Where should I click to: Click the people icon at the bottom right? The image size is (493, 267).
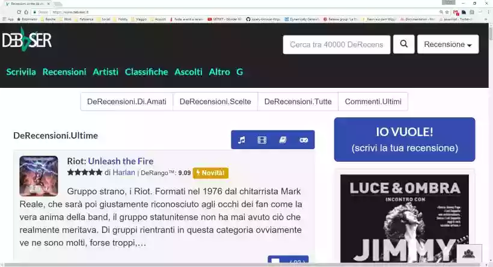pos(470,253)
